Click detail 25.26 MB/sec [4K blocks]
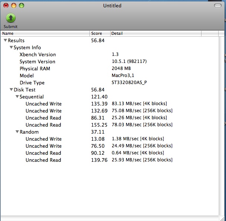This screenshot has height=221, width=226. [x=140, y=118]
